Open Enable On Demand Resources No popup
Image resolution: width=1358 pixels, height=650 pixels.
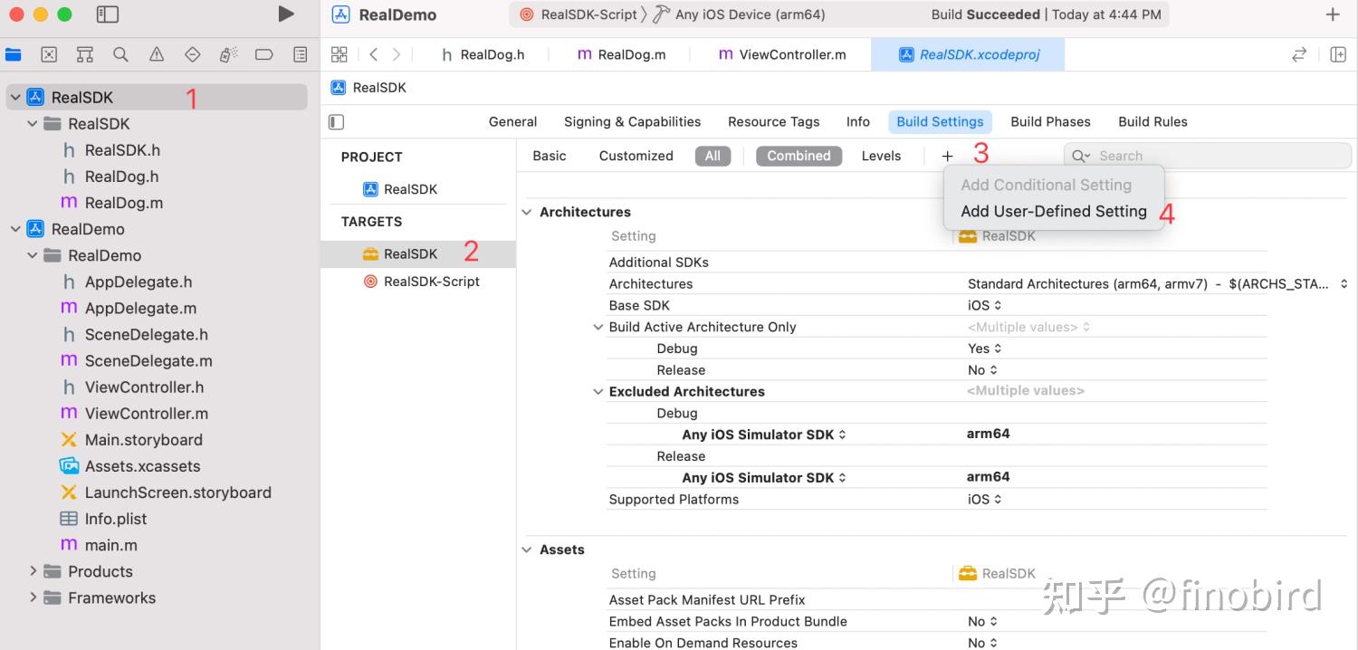983,643
